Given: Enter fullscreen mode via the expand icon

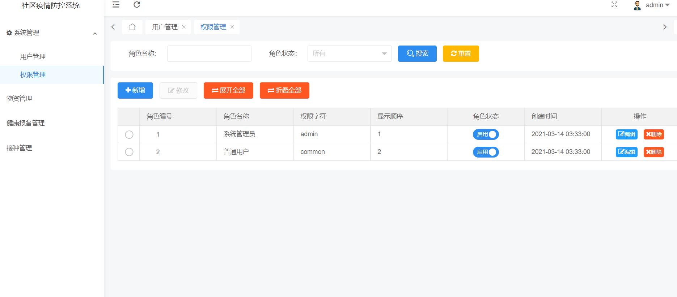Looking at the screenshot, I should (614, 5).
